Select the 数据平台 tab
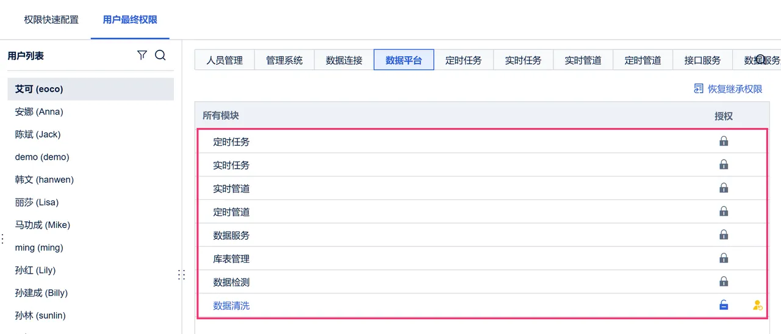This screenshot has height=334, width=781. click(404, 60)
